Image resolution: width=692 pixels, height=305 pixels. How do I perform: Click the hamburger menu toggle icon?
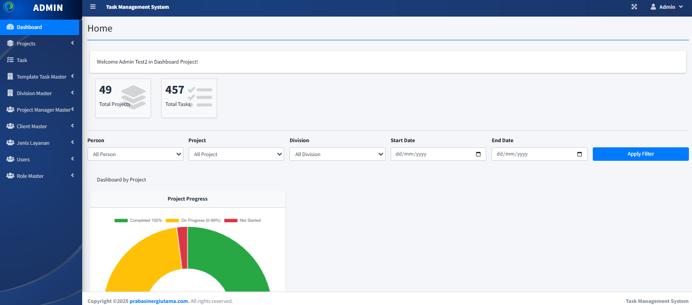[93, 7]
